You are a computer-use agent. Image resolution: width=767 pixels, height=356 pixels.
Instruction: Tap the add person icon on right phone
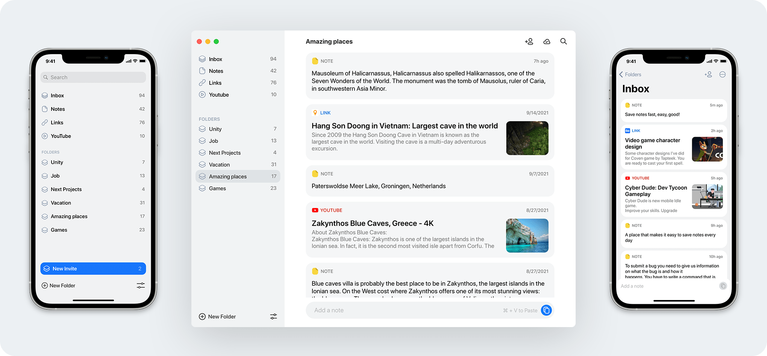click(x=708, y=74)
